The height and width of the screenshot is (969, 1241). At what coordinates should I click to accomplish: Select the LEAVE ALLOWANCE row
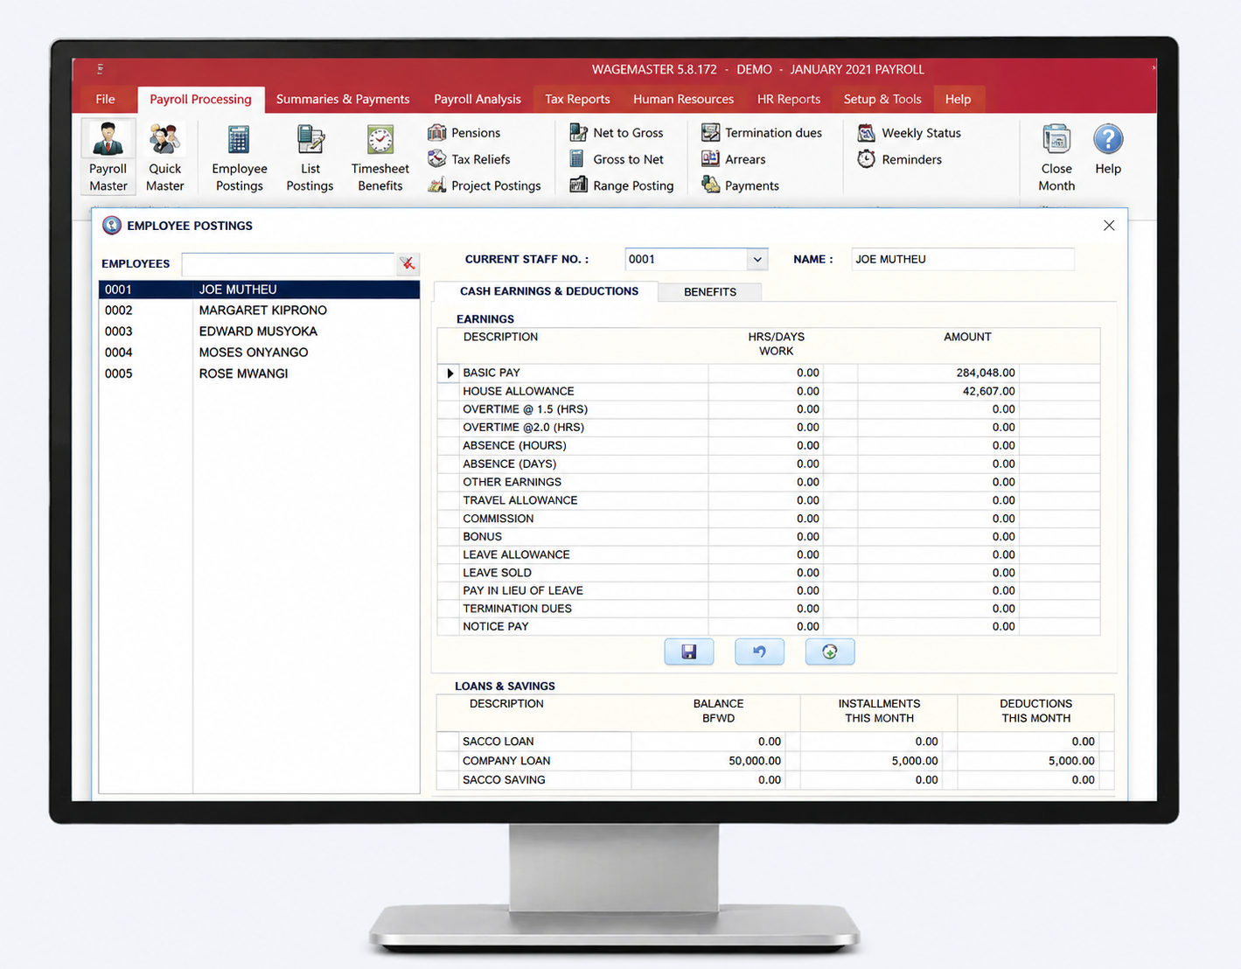pyautogui.click(x=768, y=554)
